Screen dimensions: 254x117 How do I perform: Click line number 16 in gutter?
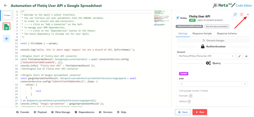pos(16,59)
